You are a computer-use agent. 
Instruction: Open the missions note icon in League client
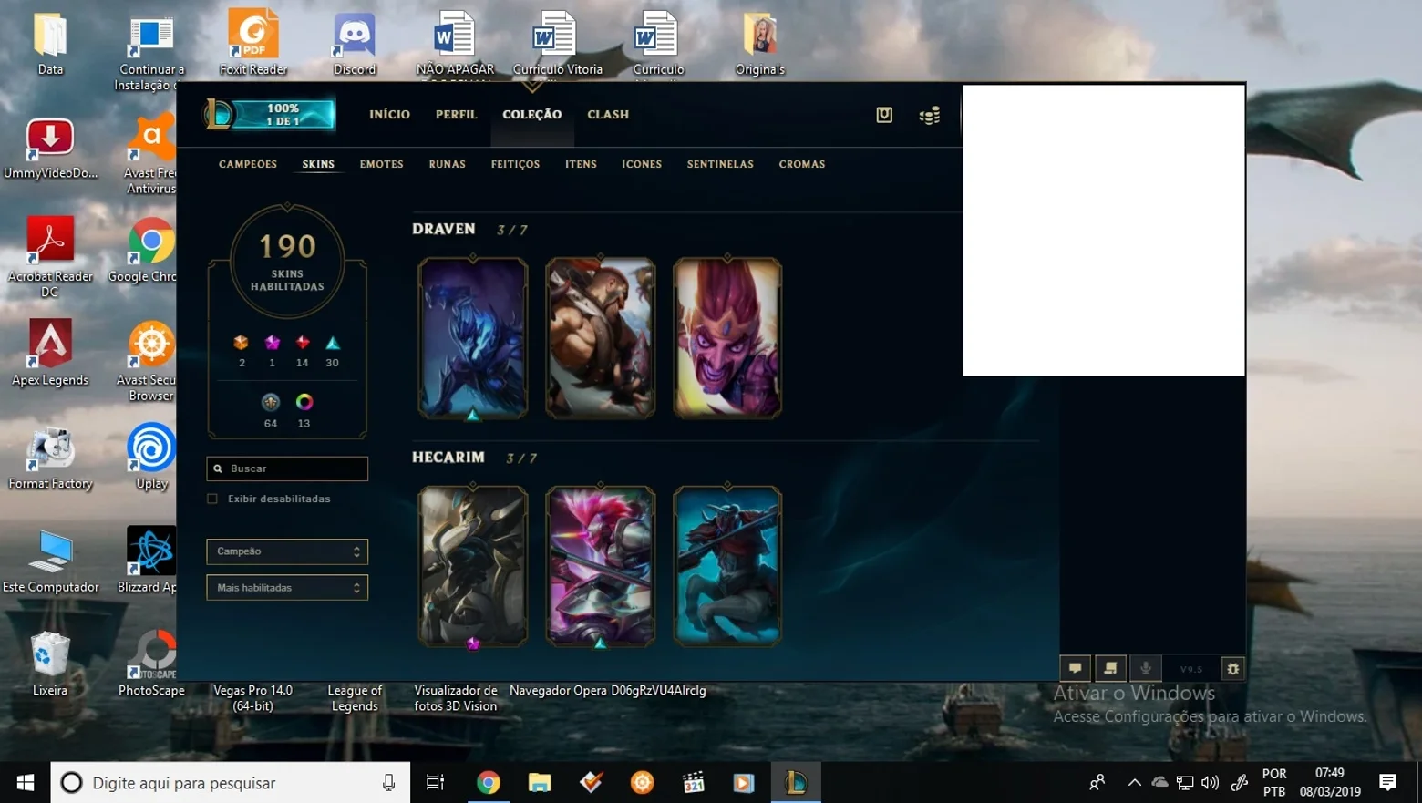pyautogui.click(x=1110, y=668)
